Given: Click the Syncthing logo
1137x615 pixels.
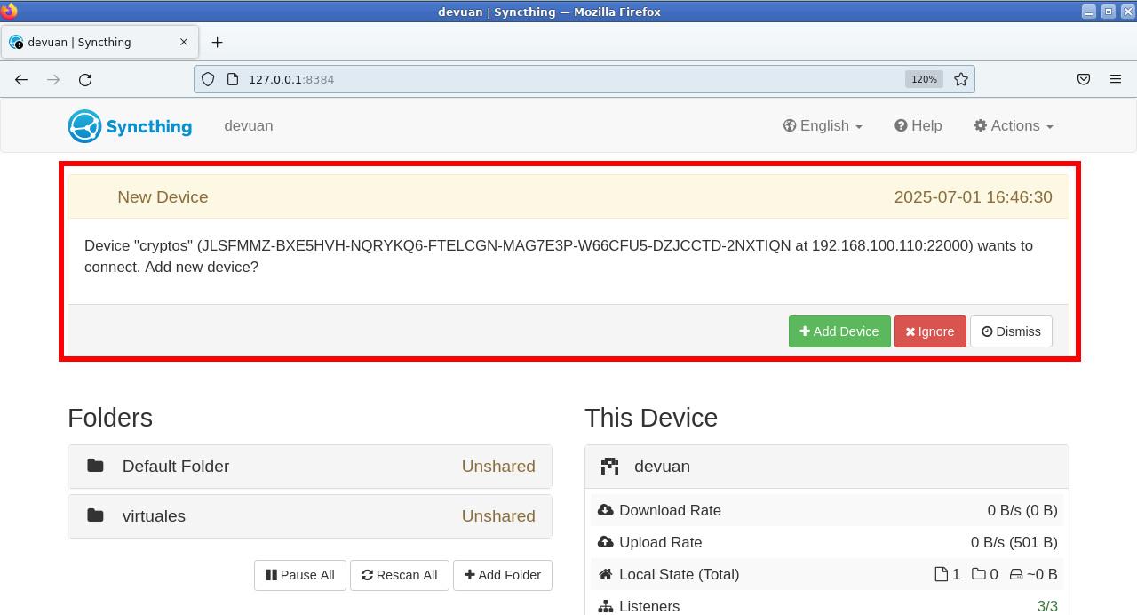Looking at the screenshot, I should [84, 125].
